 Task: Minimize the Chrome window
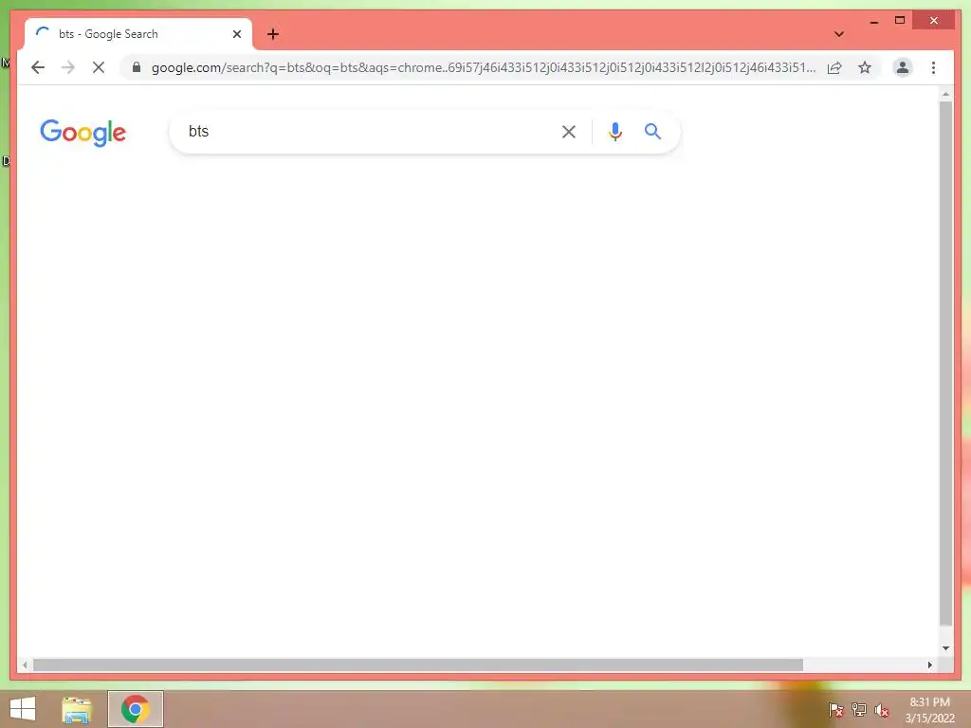pyautogui.click(x=873, y=21)
